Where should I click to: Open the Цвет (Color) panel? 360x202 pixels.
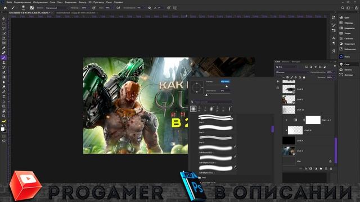coord(347,17)
